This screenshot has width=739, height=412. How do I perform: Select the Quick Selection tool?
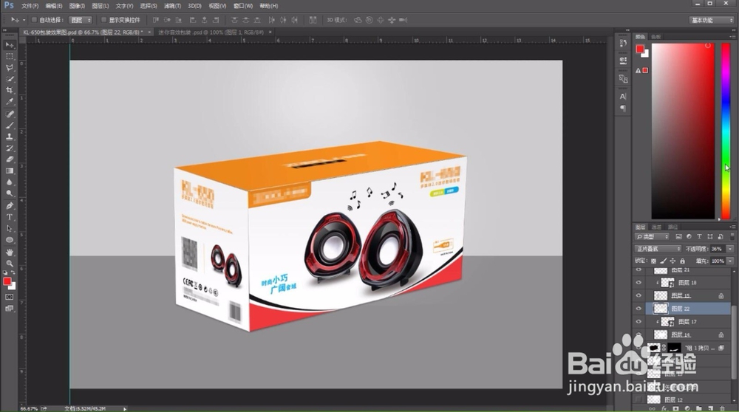(x=10, y=78)
